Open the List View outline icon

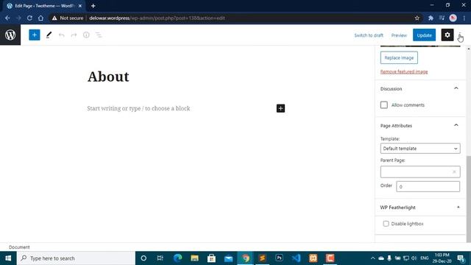[x=99, y=35]
